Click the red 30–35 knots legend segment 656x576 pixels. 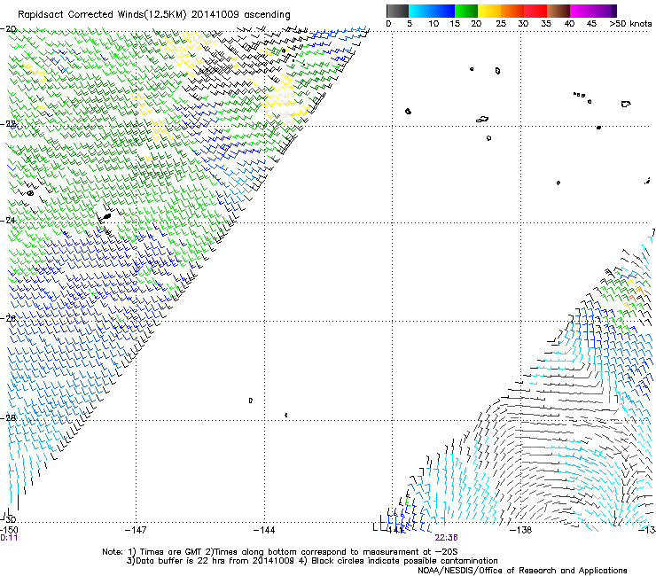(535, 11)
